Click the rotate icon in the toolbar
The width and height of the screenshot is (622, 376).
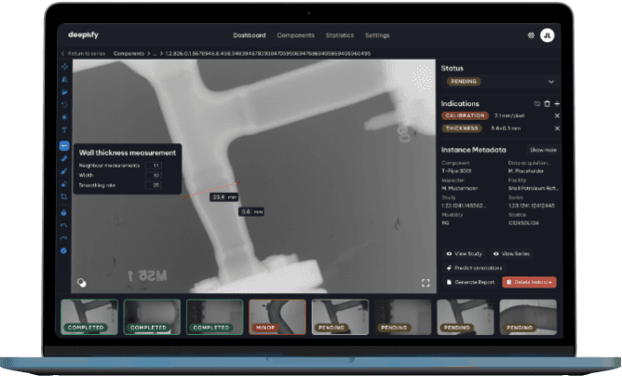(x=64, y=105)
